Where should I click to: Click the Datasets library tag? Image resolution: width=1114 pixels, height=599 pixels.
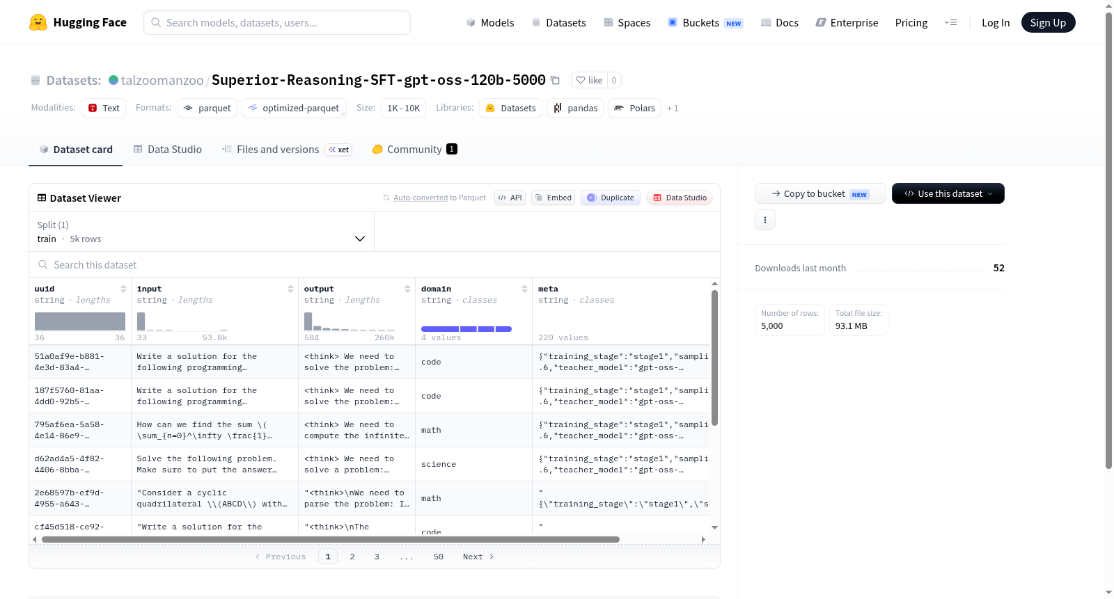pos(510,108)
